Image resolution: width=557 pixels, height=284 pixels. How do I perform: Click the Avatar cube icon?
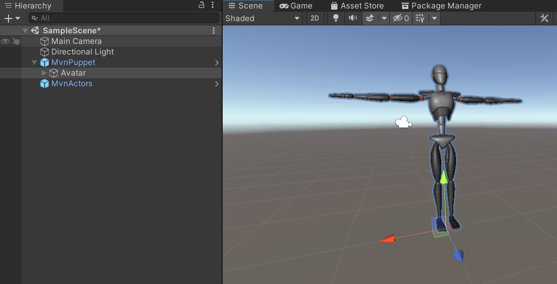[x=53, y=73]
